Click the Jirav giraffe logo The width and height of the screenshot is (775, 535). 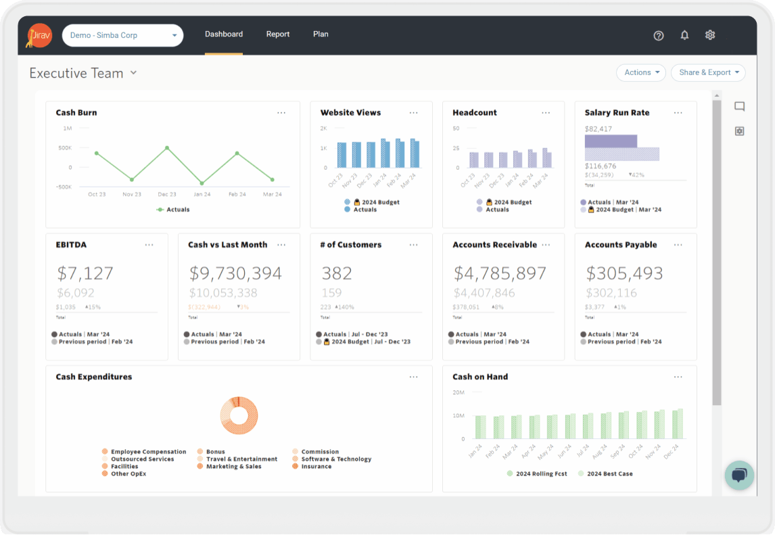pyautogui.click(x=40, y=35)
